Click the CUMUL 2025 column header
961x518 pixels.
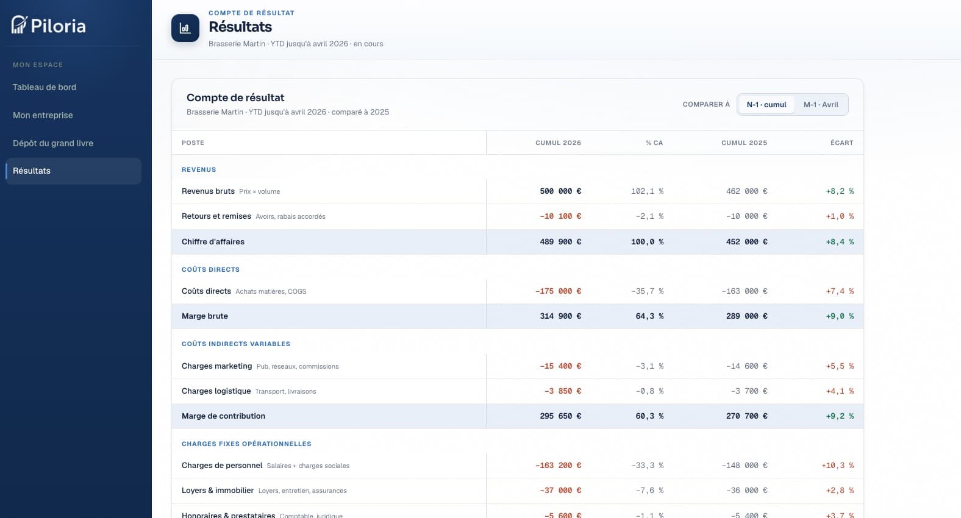click(744, 143)
